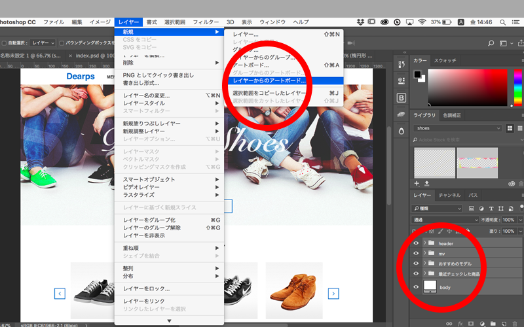524x327 pixels.
Task: Click the Dearps logo link
Action: point(81,77)
